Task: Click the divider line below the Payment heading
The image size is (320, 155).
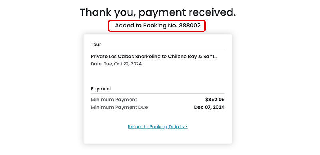Action: pos(158,93)
